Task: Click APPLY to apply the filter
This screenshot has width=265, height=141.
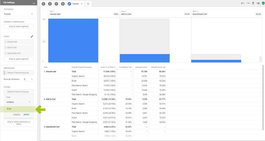Action: [26, 114]
